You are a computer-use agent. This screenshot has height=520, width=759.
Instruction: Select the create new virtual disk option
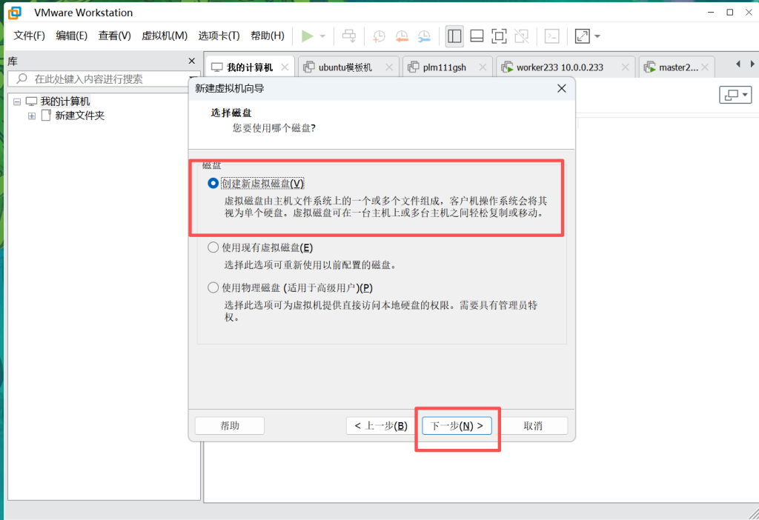pos(213,183)
